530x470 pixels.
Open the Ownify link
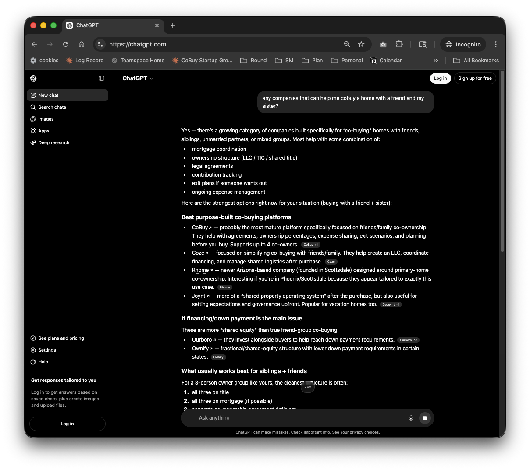[202, 349]
